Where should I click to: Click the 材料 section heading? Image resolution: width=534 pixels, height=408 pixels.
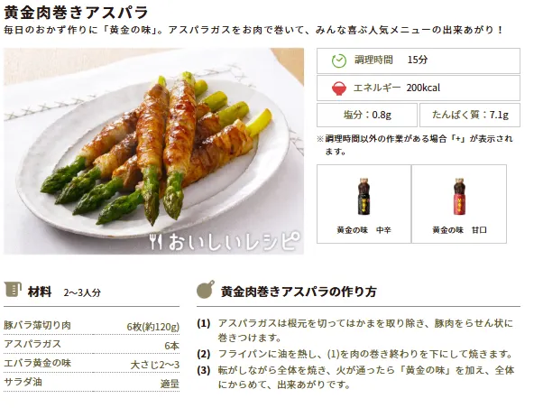40,292
